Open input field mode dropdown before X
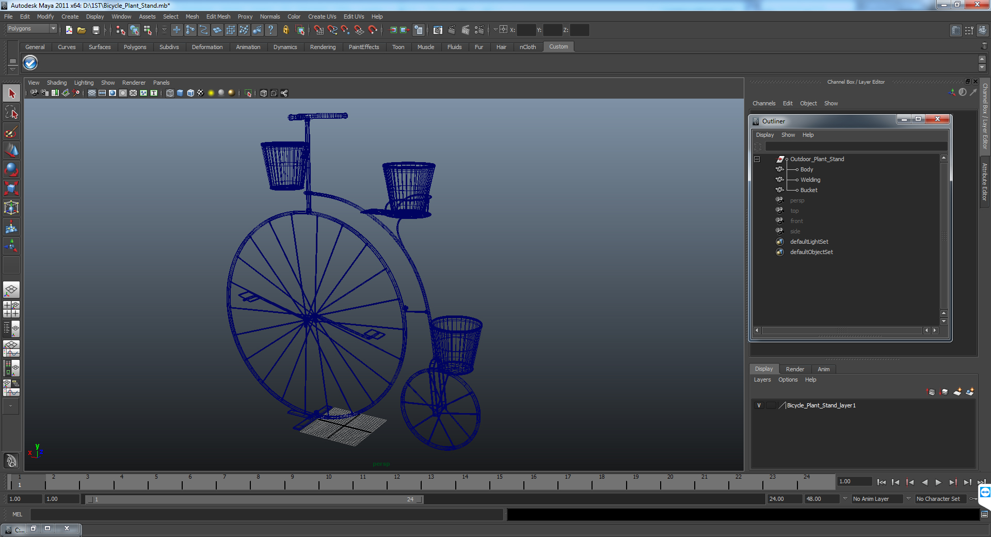Image resolution: width=991 pixels, height=537 pixels. click(495, 29)
